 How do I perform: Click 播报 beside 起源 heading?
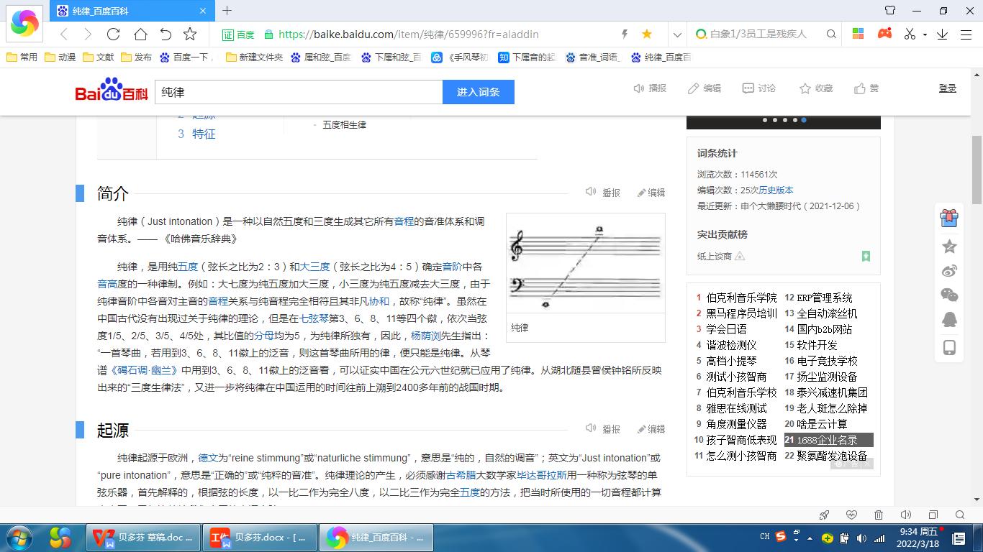coord(602,428)
